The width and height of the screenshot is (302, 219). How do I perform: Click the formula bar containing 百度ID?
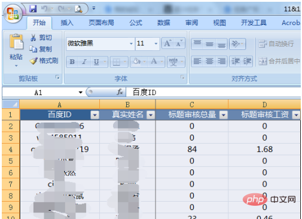[213, 93]
